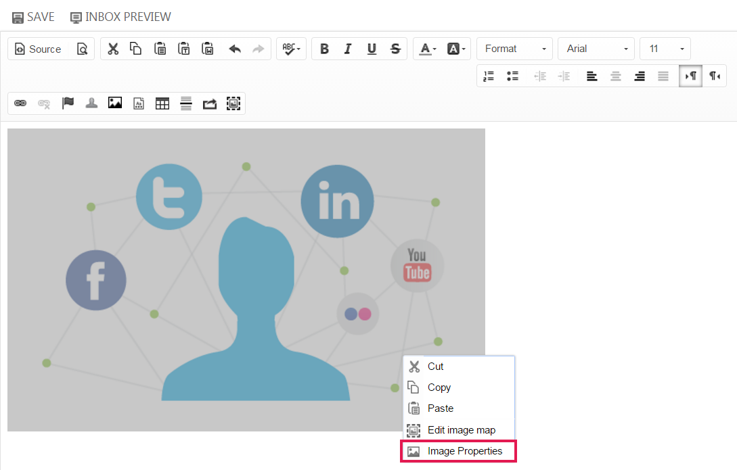
Task: Open the Arial font dropdown
Action: tap(596, 49)
